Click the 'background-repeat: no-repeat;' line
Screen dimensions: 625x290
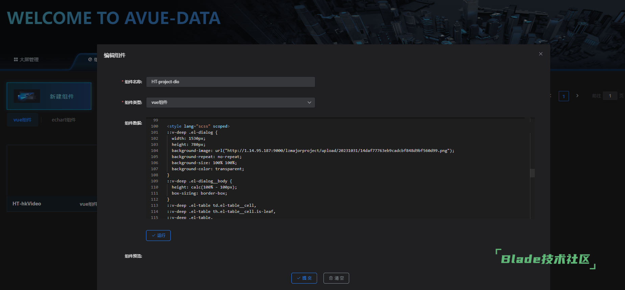click(207, 157)
